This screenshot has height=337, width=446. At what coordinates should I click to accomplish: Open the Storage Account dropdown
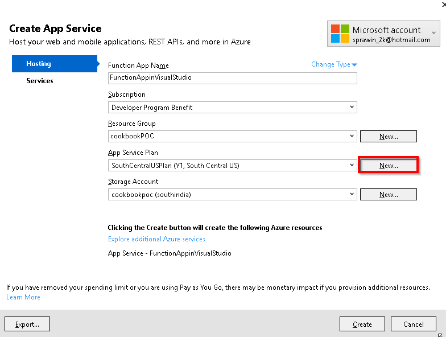pyautogui.click(x=352, y=194)
